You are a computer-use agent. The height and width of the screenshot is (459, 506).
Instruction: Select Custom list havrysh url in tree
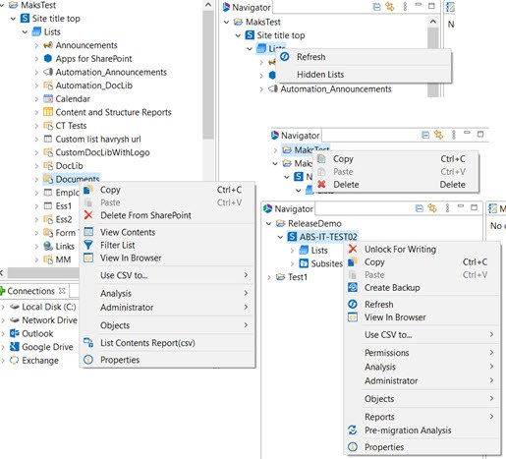pyautogui.click(x=98, y=140)
